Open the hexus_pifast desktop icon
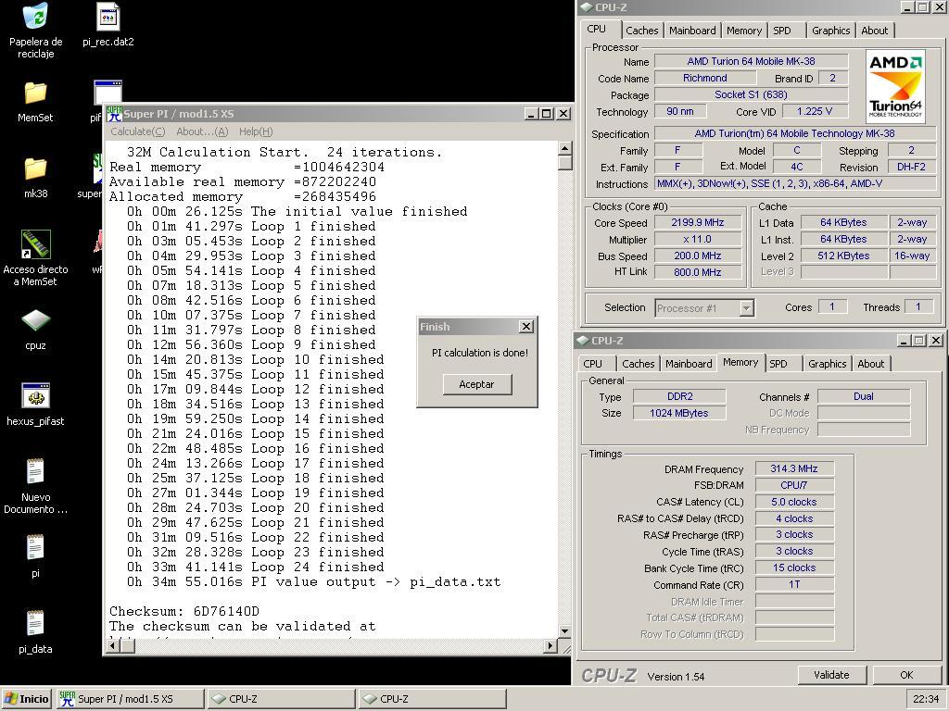949x711 pixels. click(x=35, y=396)
